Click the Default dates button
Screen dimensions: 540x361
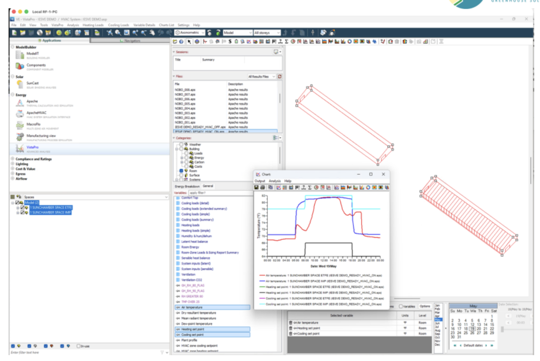pos(473,346)
